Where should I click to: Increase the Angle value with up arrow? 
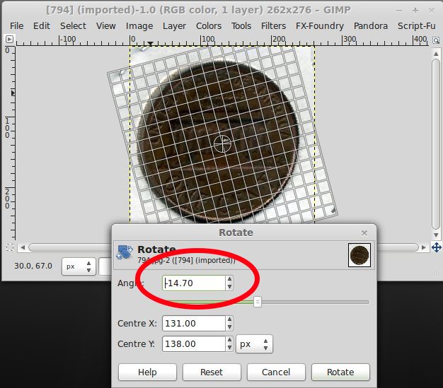[229, 279]
